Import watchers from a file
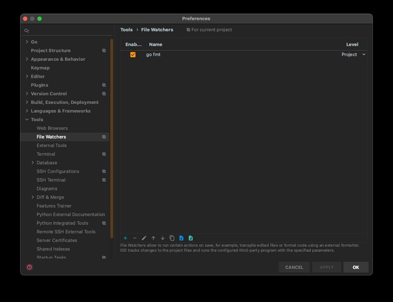Image resolution: width=393 pixels, height=302 pixels. click(181, 238)
